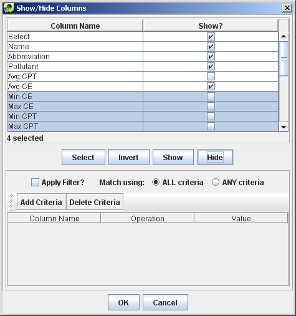Click the Value header in criteria table
Image resolution: width=296 pixels, height=316 pixels.
pyautogui.click(x=241, y=218)
